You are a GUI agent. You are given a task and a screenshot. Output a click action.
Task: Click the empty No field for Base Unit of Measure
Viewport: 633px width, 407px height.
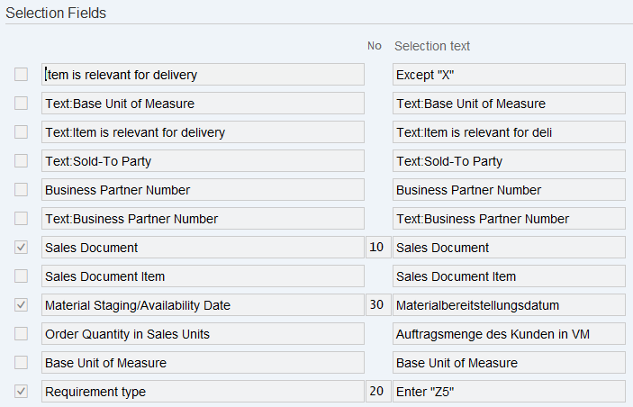(376, 363)
